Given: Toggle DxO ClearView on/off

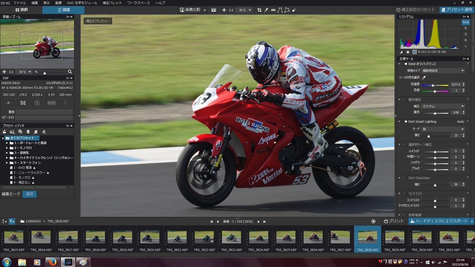Looking at the screenshot, I should pos(404,178).
